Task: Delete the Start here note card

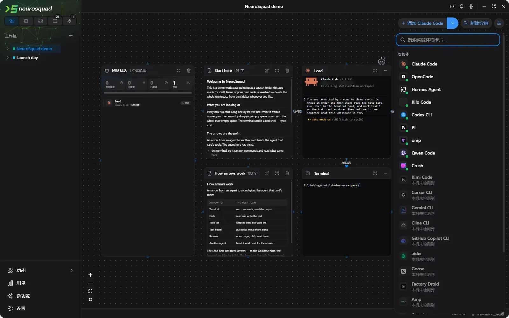Action: [x=287, y=71]
